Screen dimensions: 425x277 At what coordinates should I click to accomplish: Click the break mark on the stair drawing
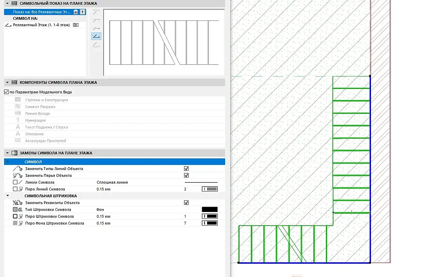[292, 244]
